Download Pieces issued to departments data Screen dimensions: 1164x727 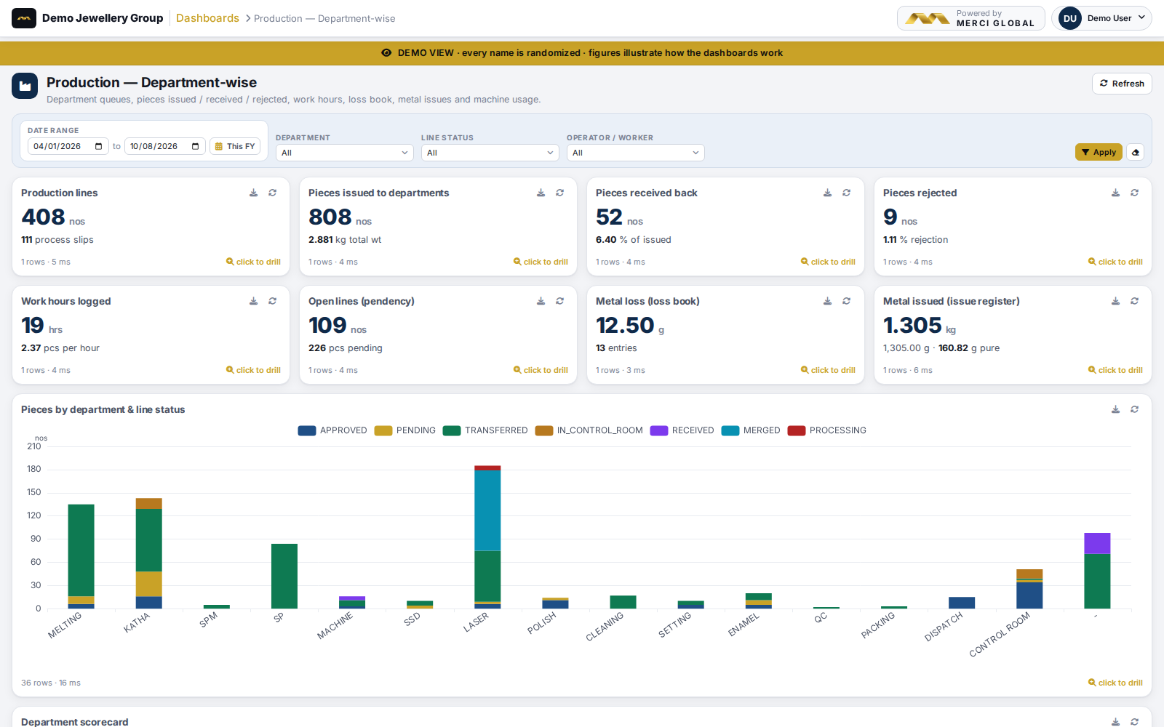point(541,193)
